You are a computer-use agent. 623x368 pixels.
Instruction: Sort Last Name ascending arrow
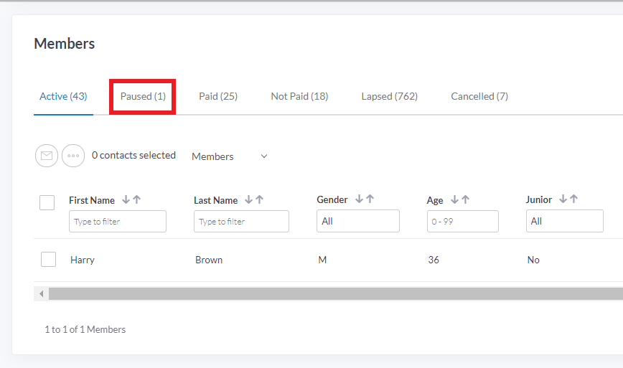click(x=259, y=200)
